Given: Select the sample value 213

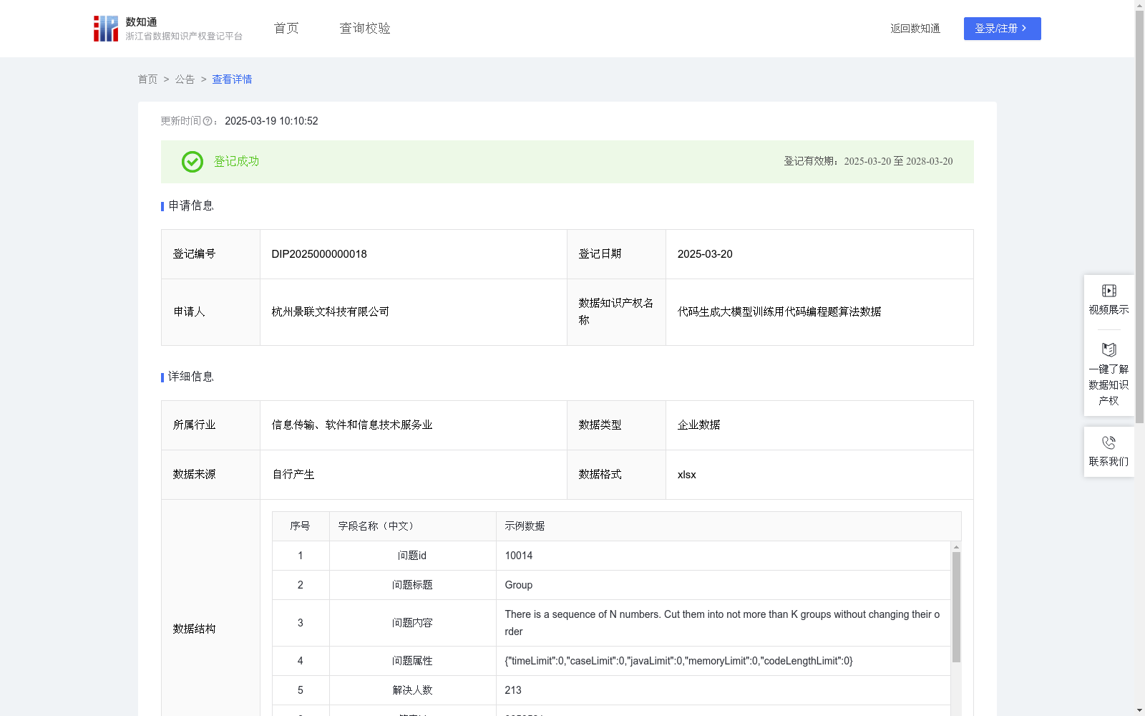Looking at the screenshot, I should pos(513,690).
